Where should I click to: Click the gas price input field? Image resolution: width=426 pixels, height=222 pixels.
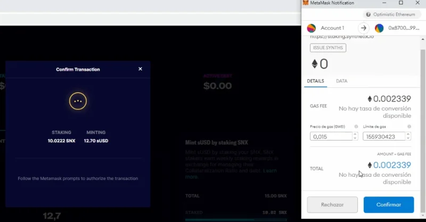click(x=331, y=136)
